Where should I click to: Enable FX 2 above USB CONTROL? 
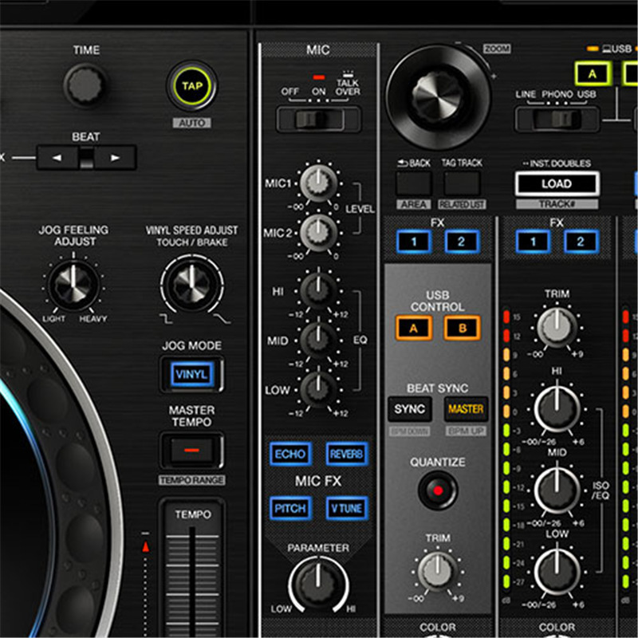click(462, 242)
